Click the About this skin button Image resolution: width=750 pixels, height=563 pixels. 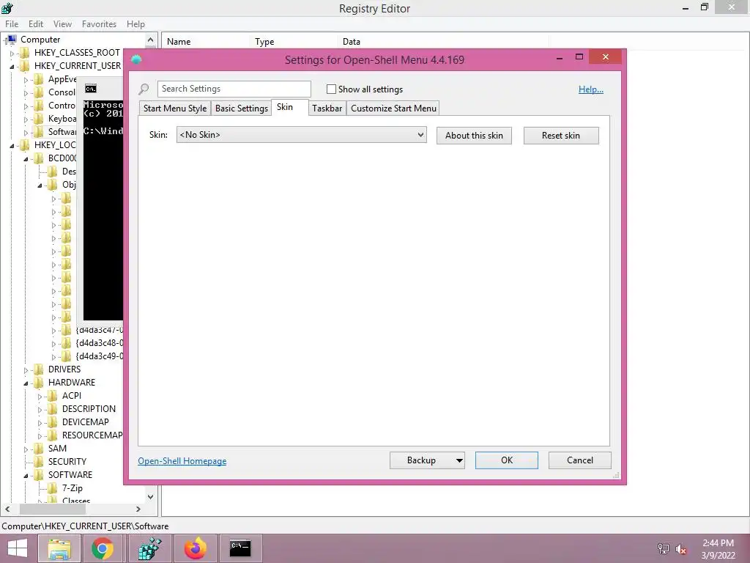click(474, 136)
